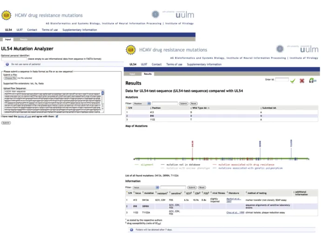
Task: Click Reset next to the Information filter
Action: pyautogui.click(x=202, y=187)
